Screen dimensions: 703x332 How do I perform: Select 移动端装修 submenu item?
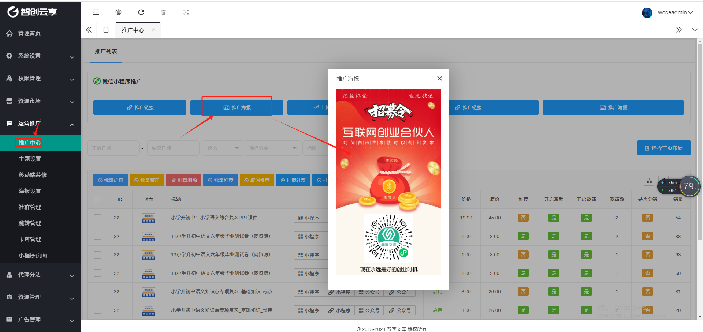tap(40, 175)
